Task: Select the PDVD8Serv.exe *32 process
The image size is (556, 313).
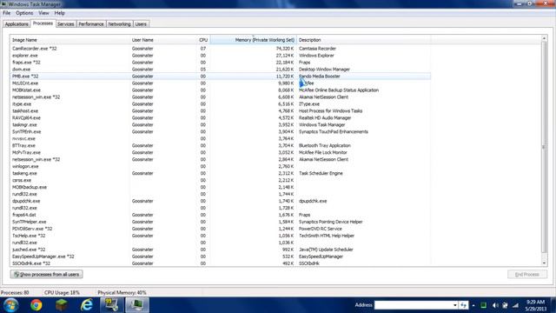Action: [221, 229]
